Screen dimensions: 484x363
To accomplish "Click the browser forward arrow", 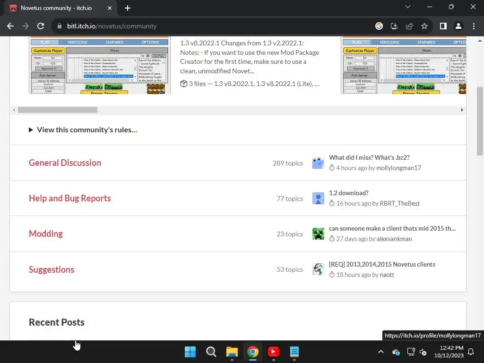I will 26,26.
